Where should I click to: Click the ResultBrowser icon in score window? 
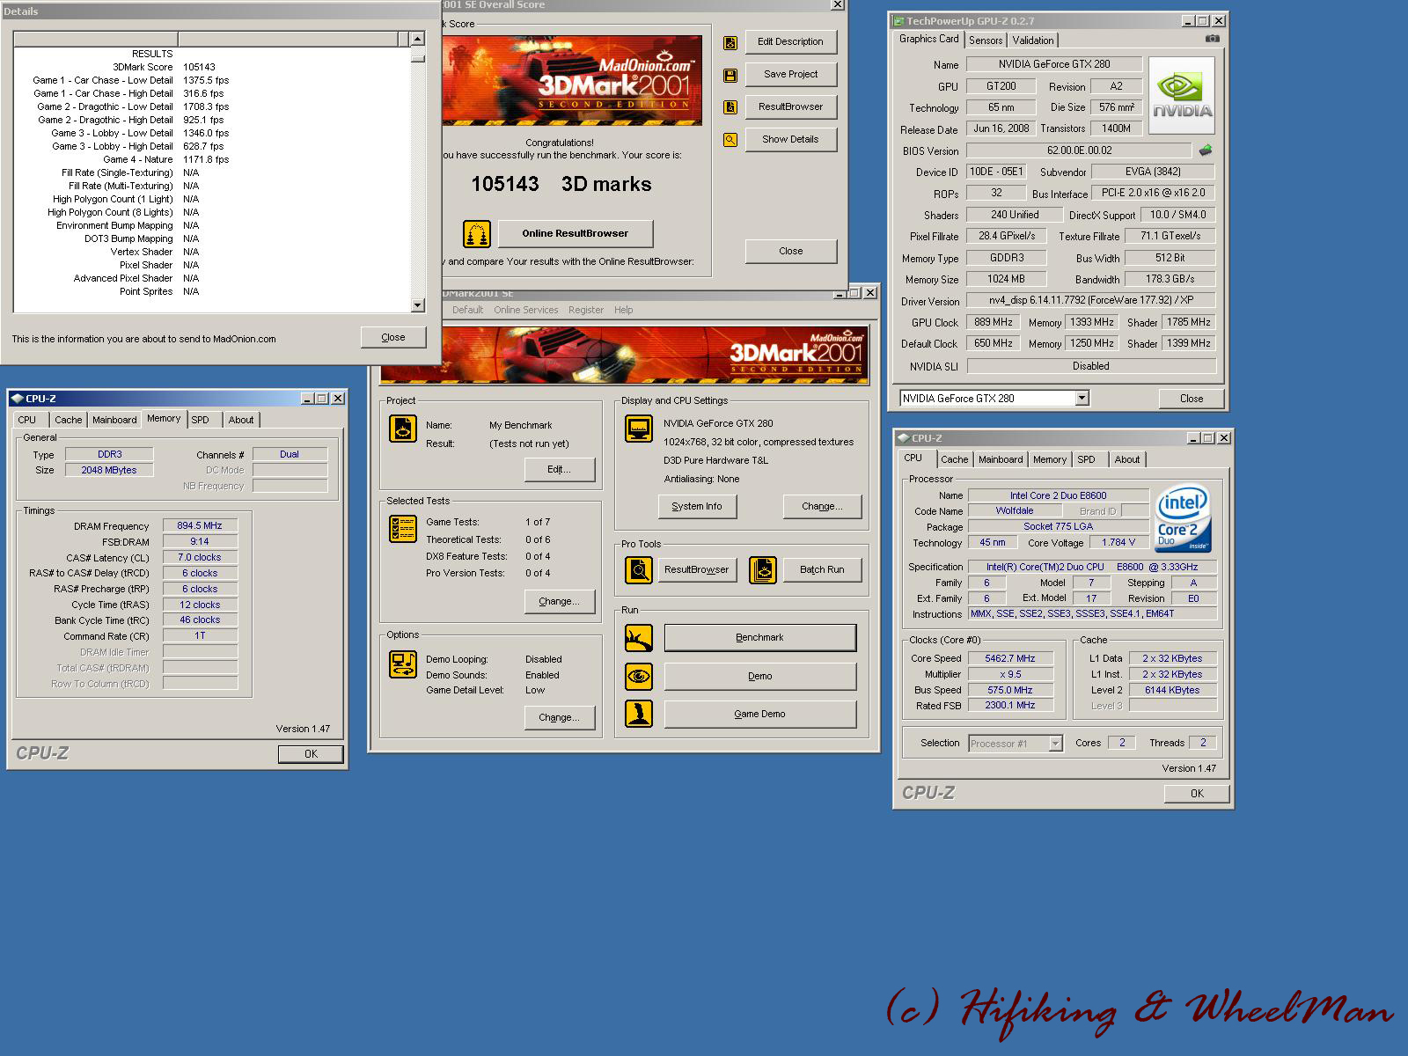click(x=730, y=107)
